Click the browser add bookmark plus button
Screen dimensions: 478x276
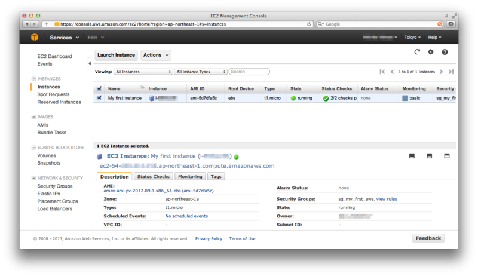(x=47, y=24)
